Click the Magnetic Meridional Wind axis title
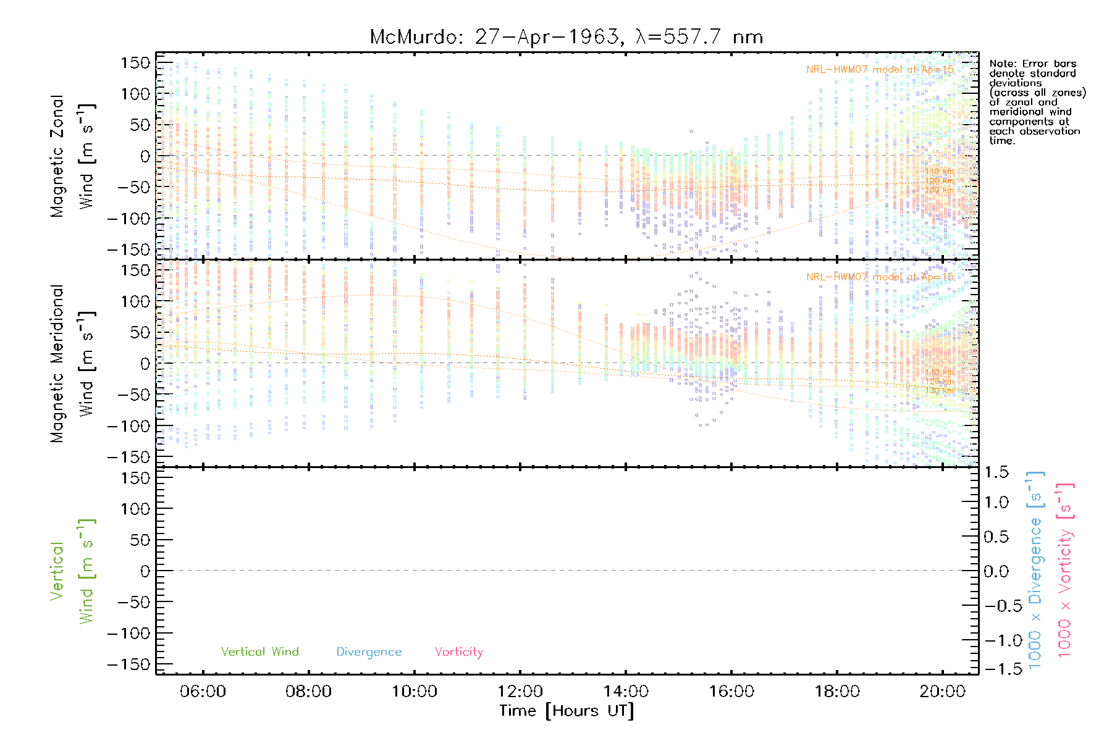 pos(72,363)
